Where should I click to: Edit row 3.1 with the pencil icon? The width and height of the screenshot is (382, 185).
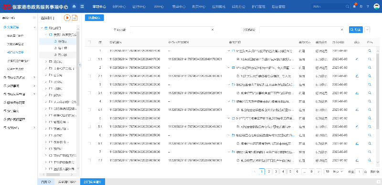[357, 93]
